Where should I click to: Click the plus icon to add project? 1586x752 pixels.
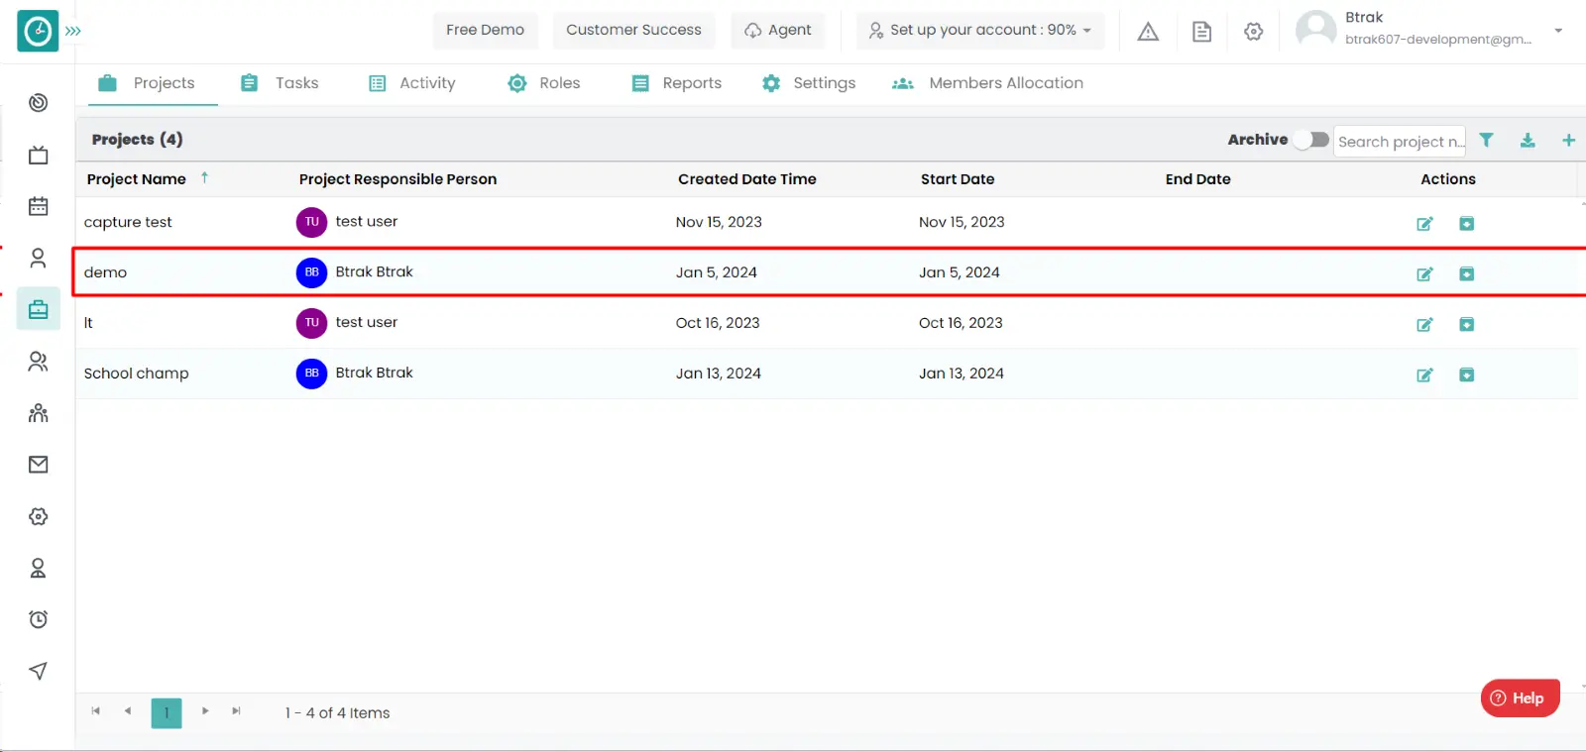click(1568, 140)
